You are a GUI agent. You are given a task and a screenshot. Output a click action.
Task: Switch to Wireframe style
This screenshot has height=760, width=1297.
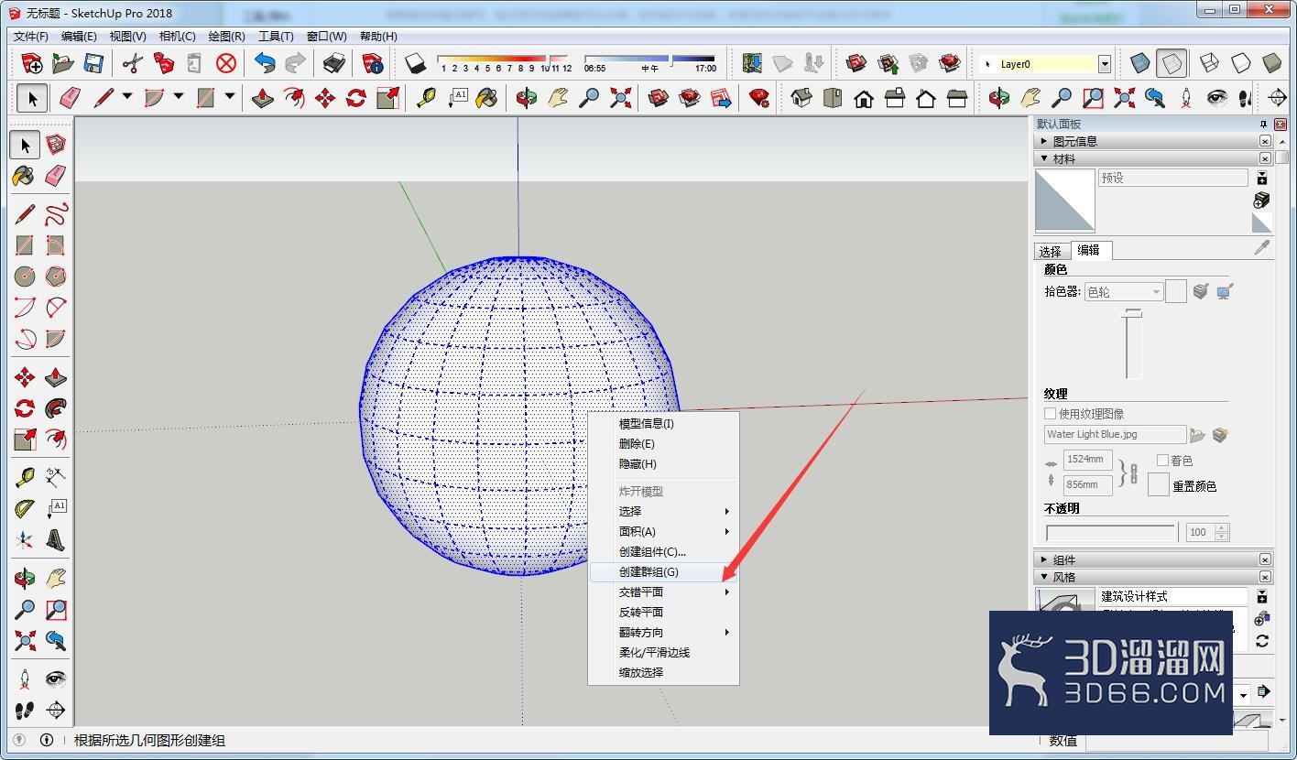(1210, 63)
